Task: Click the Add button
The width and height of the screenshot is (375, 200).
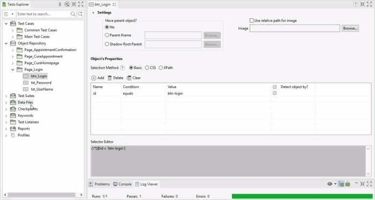Action: 98,78
